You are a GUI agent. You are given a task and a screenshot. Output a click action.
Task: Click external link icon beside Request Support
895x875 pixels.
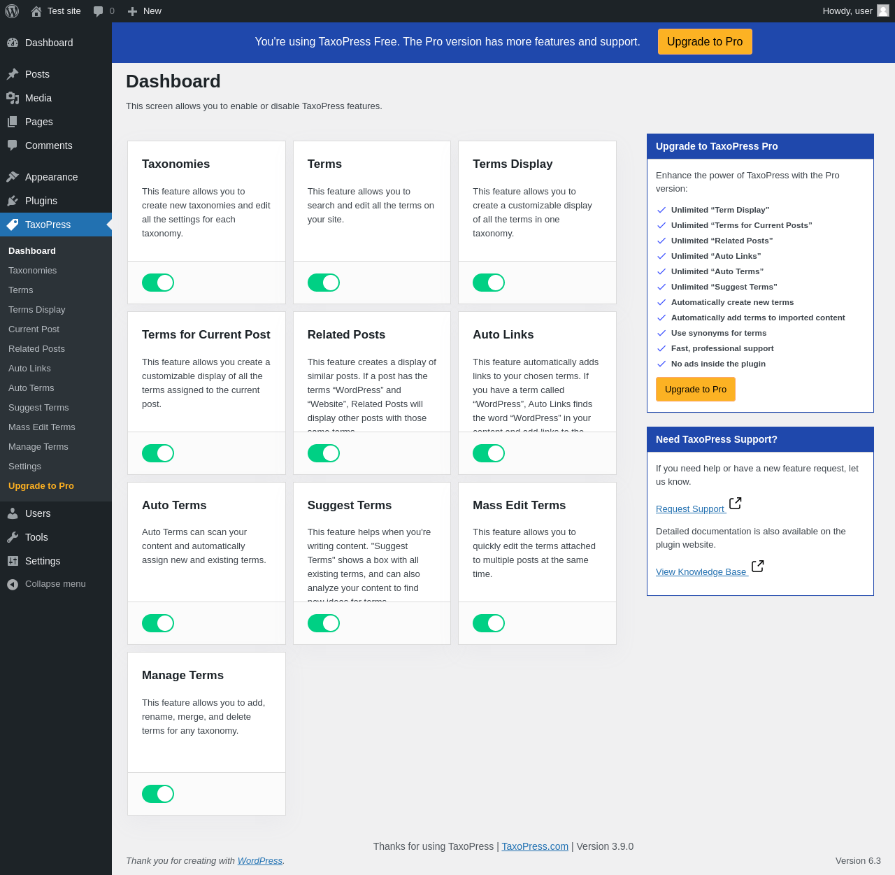click(x=735, y=503)
